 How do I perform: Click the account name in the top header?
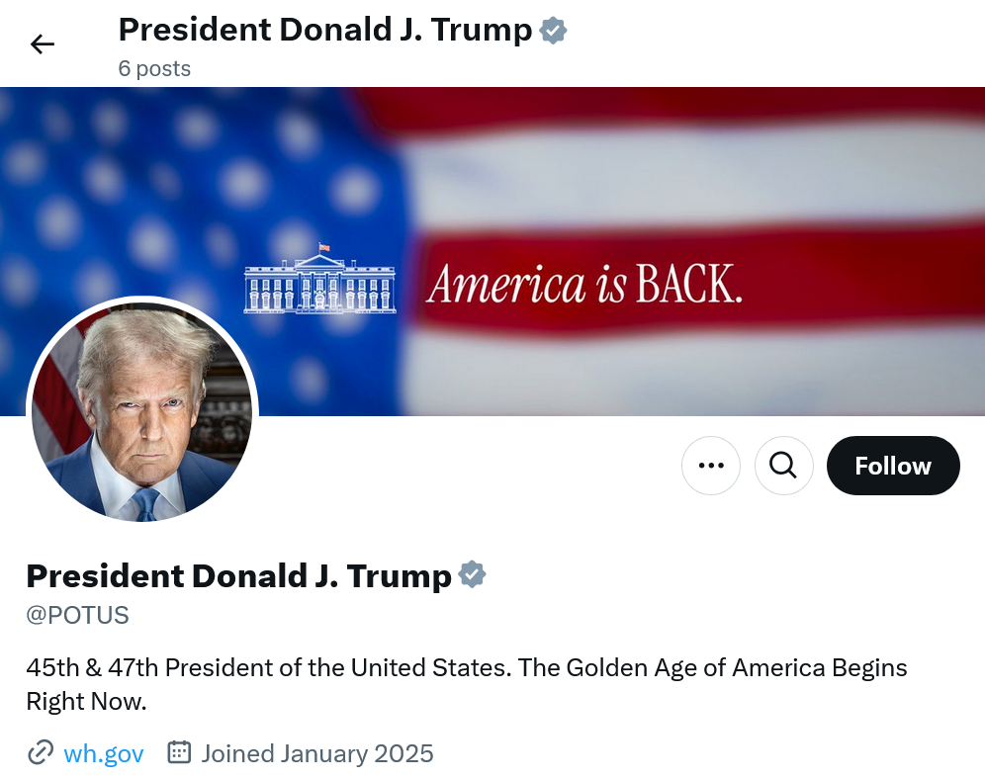(325, 30)
